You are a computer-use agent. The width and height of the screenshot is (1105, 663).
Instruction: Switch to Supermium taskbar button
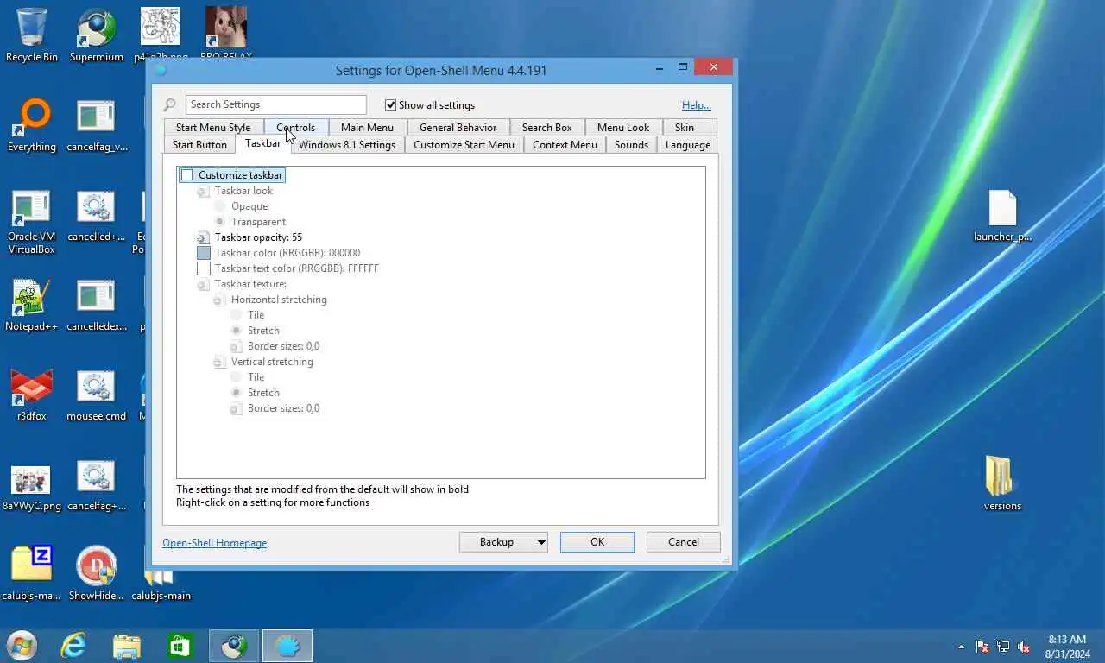(234, 646)
